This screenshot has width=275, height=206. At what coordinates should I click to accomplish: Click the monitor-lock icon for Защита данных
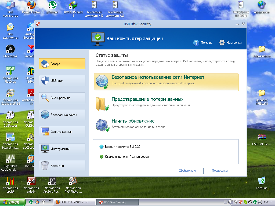45,131
